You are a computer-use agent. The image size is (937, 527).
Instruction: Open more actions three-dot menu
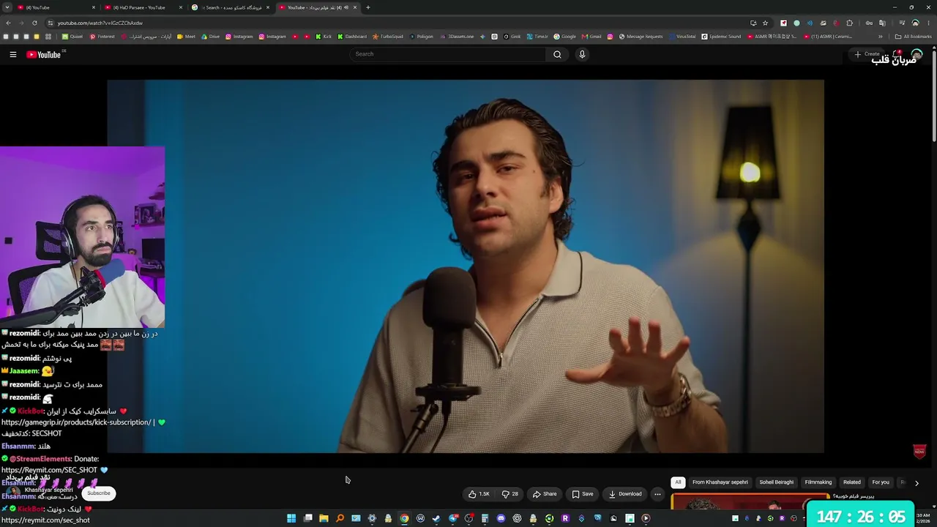657,494
